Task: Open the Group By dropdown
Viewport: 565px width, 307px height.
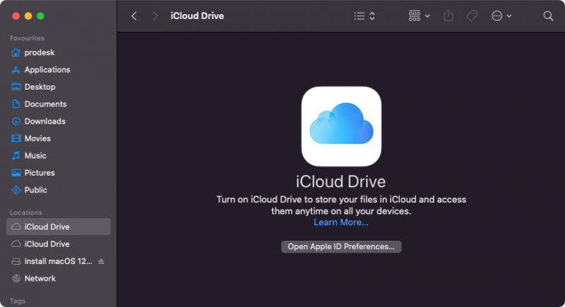Action: click(x=419, y=16)
